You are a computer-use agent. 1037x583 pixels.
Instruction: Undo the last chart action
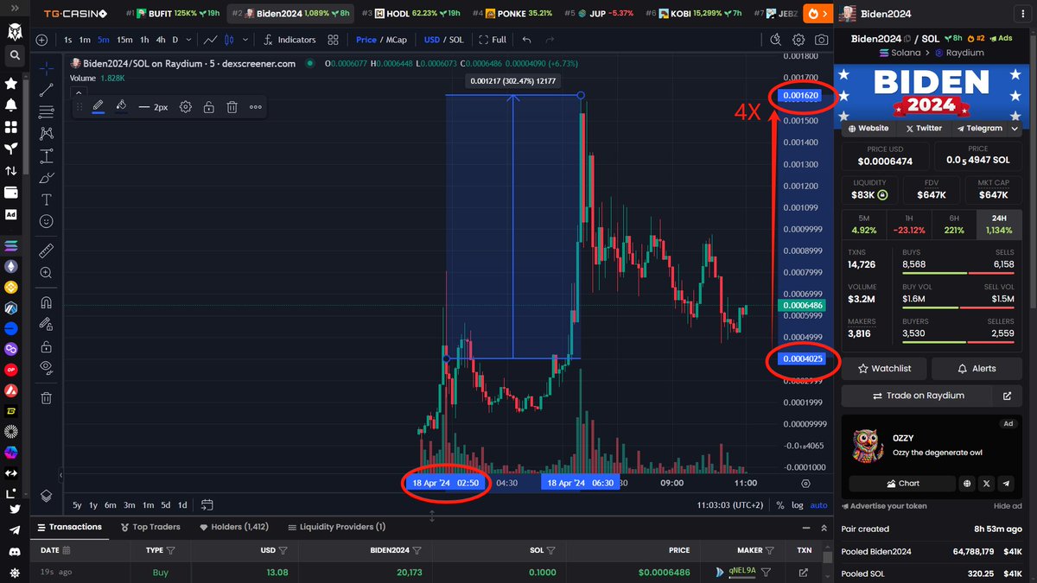[x=526, y=40]
